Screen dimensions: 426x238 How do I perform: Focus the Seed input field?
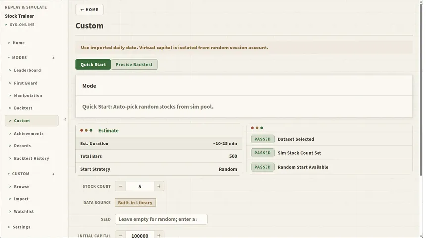point(161,219)
